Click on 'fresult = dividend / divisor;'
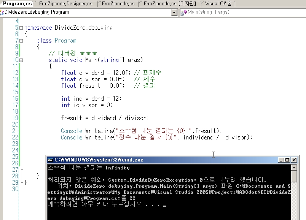This screenshot has width=306, height=220. (105, 118)
